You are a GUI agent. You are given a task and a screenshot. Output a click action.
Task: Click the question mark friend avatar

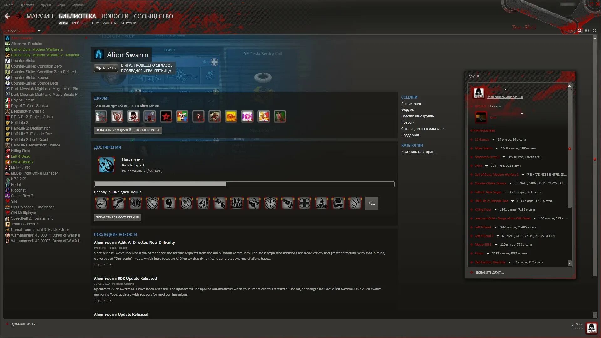(x=198, y=117)
